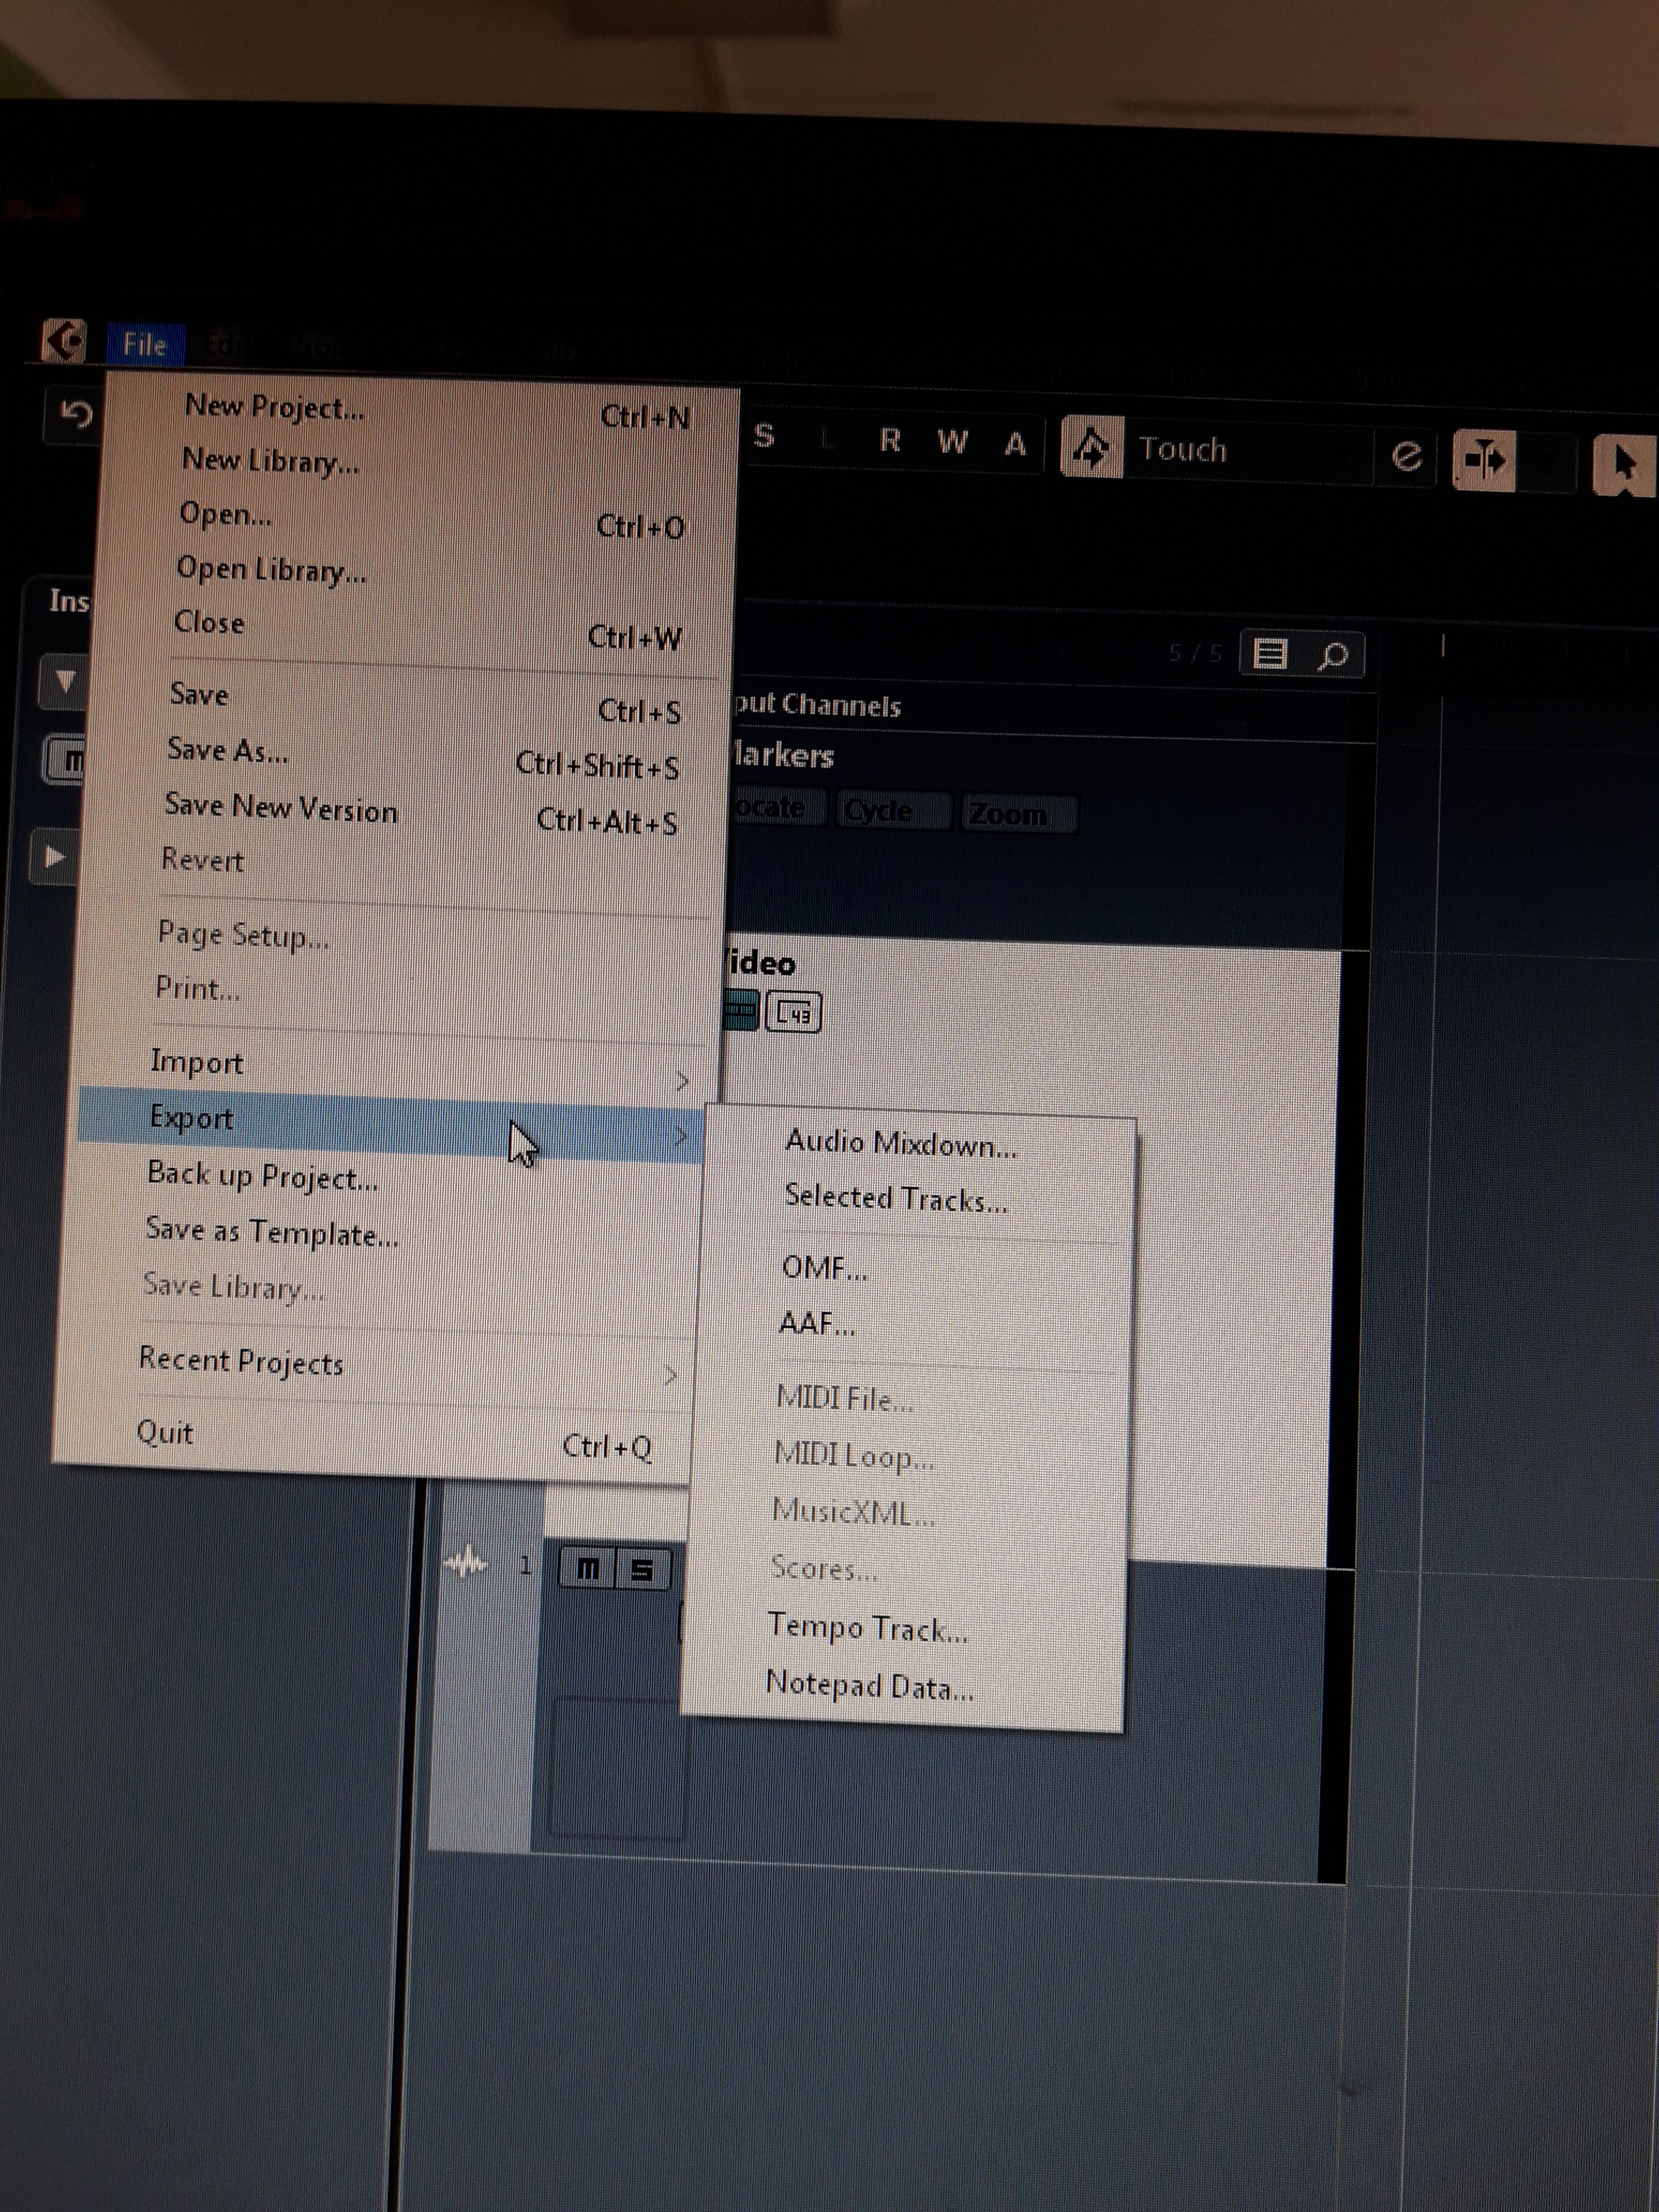Click the Cubase logo icon
The height and width of the screenshot is (2212, 1659).
(x=64, y=341)
